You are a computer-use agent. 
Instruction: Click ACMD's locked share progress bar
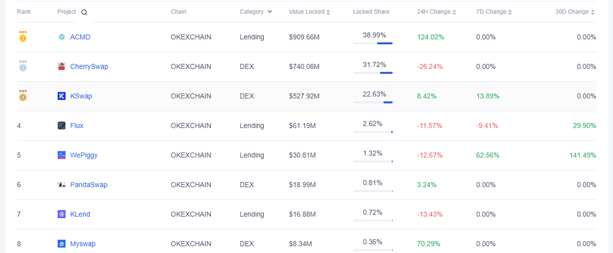coord(373,43)
